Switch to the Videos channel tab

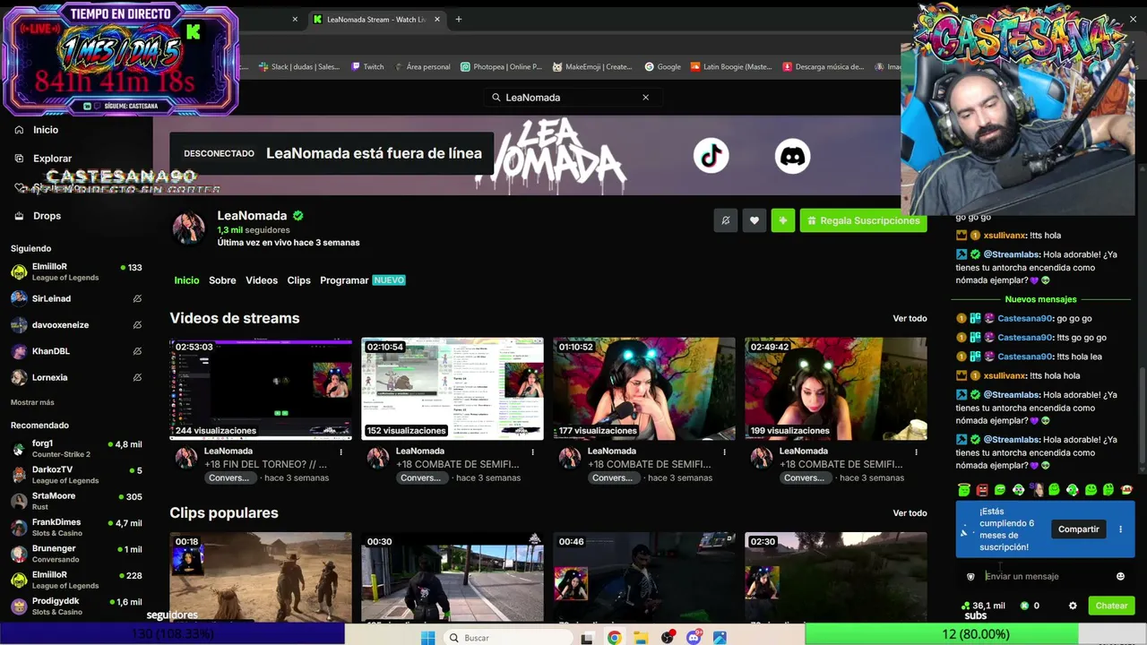click(x=262, y=280)
